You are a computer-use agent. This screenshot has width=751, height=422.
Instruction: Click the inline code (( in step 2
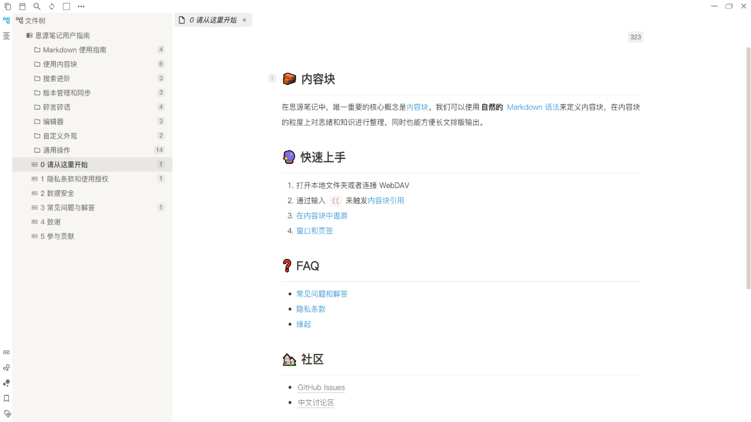coord(335,201)
